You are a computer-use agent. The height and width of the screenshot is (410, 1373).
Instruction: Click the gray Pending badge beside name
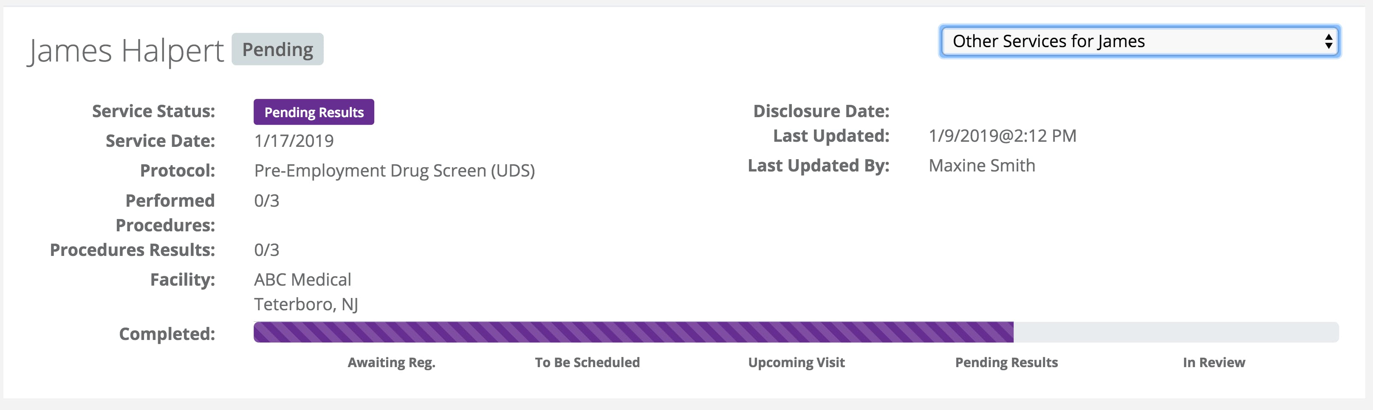coord(277,50)
